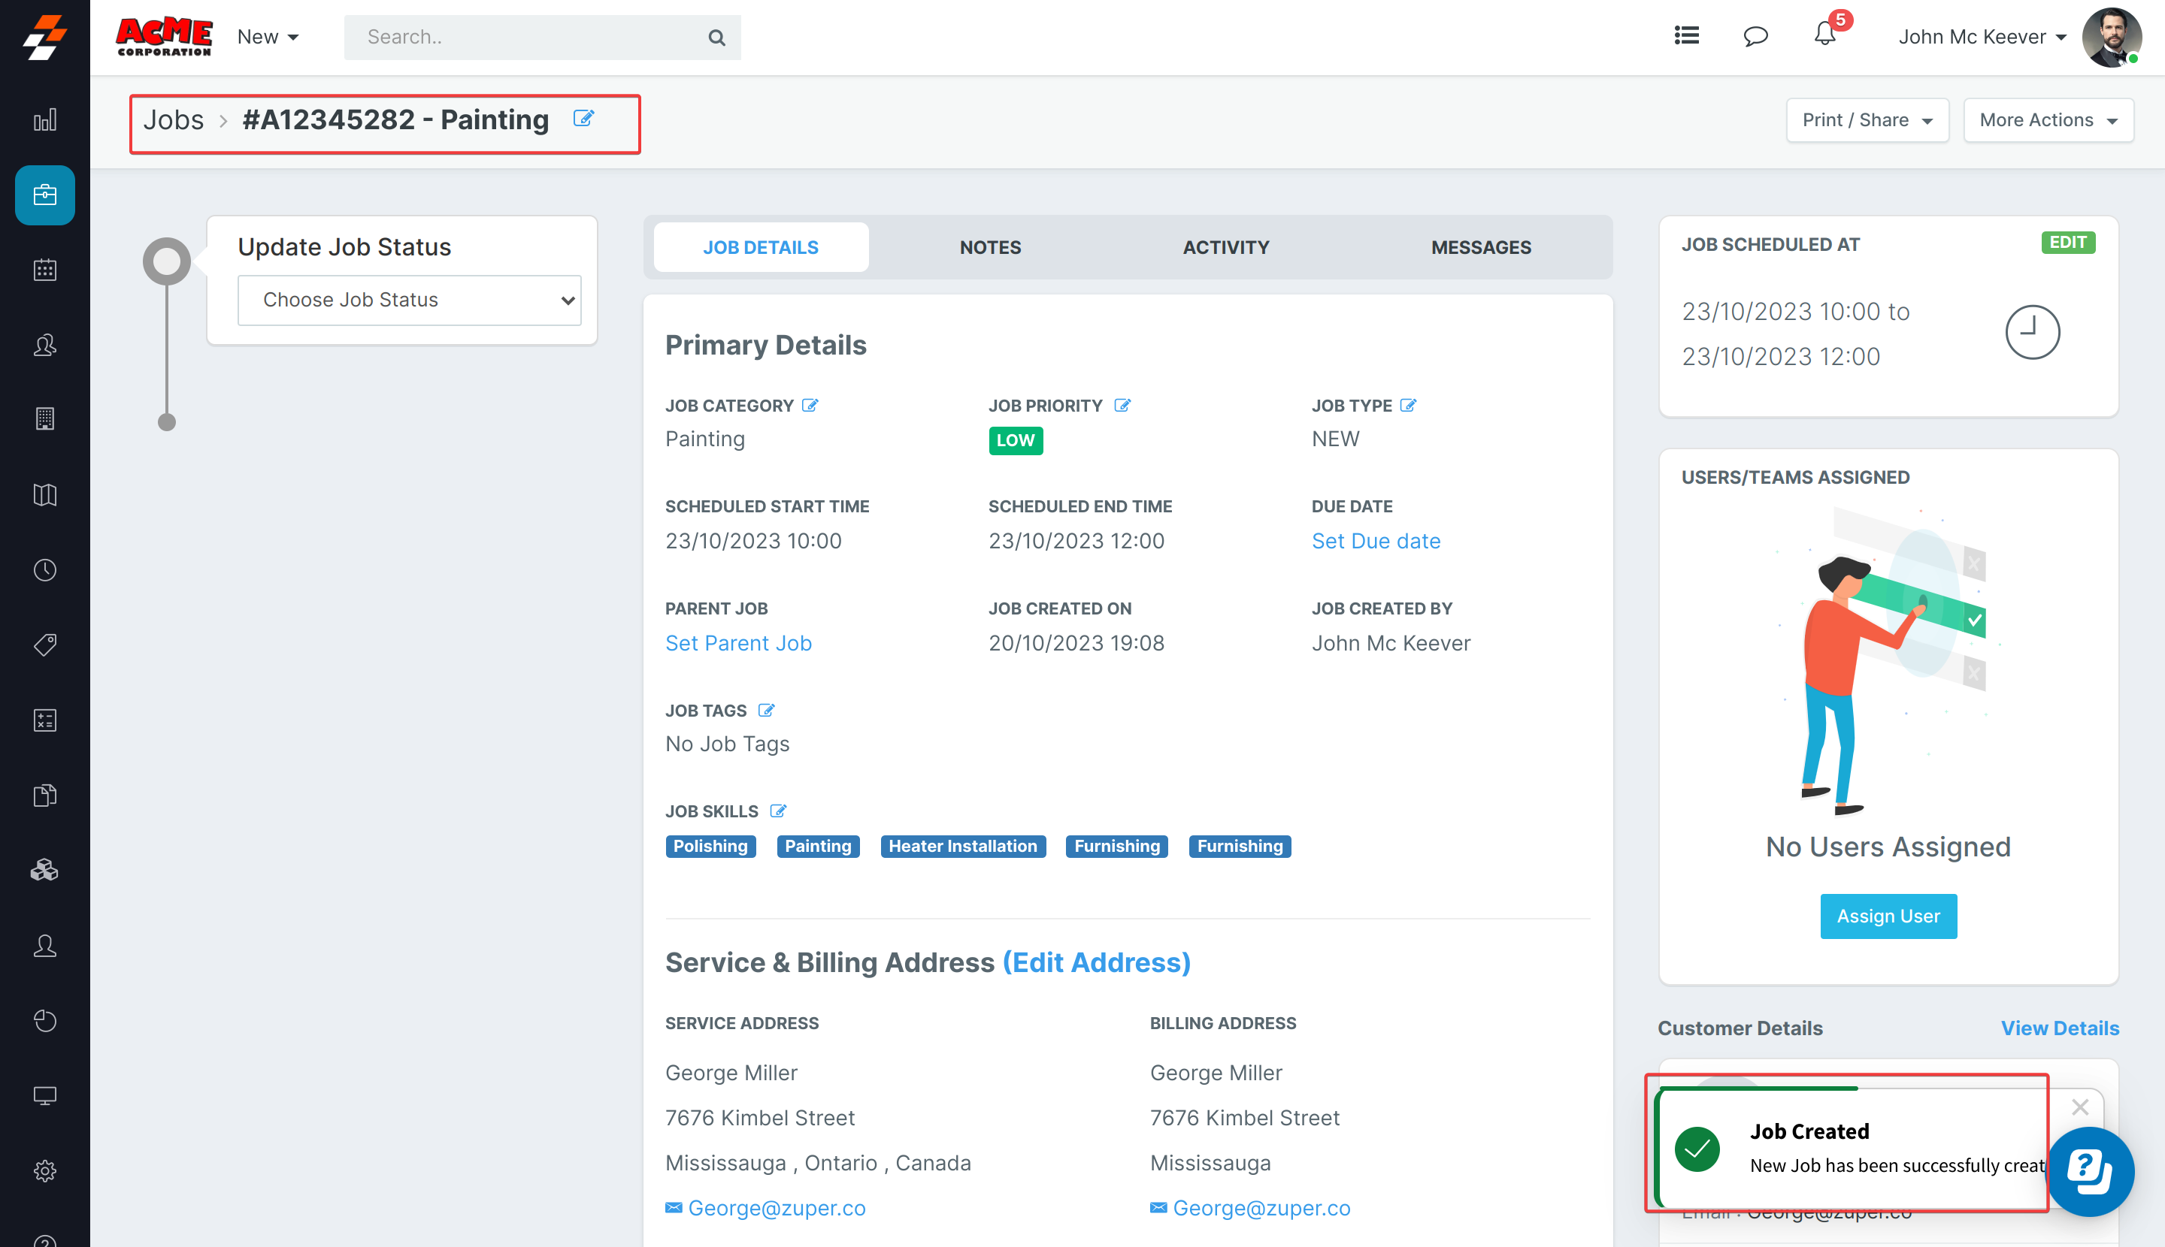Switch to the Notes tab
Image resolution: width=2165 pixels, height=1247 pixels.
point(990,247)
